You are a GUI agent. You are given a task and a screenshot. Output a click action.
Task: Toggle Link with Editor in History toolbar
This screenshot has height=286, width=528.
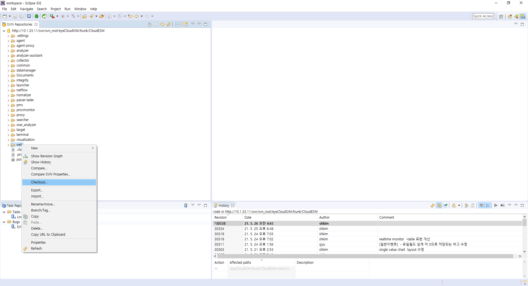[439, 205]
